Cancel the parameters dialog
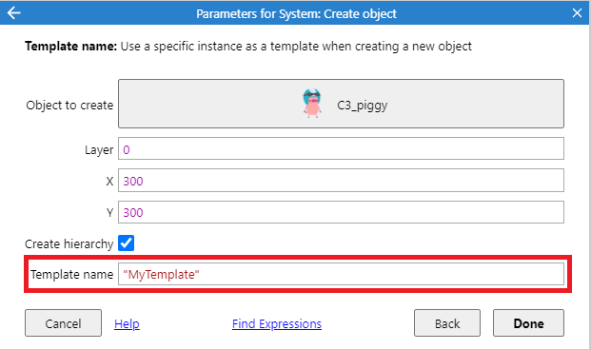This screenshot has width=591, height=350. coord(64,322)
